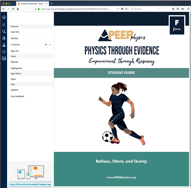Image resolution: width=191 pixels, height=188 pixels.
Task: Open the notebook icon in left sidebar
Action: [x=4, y=38]
